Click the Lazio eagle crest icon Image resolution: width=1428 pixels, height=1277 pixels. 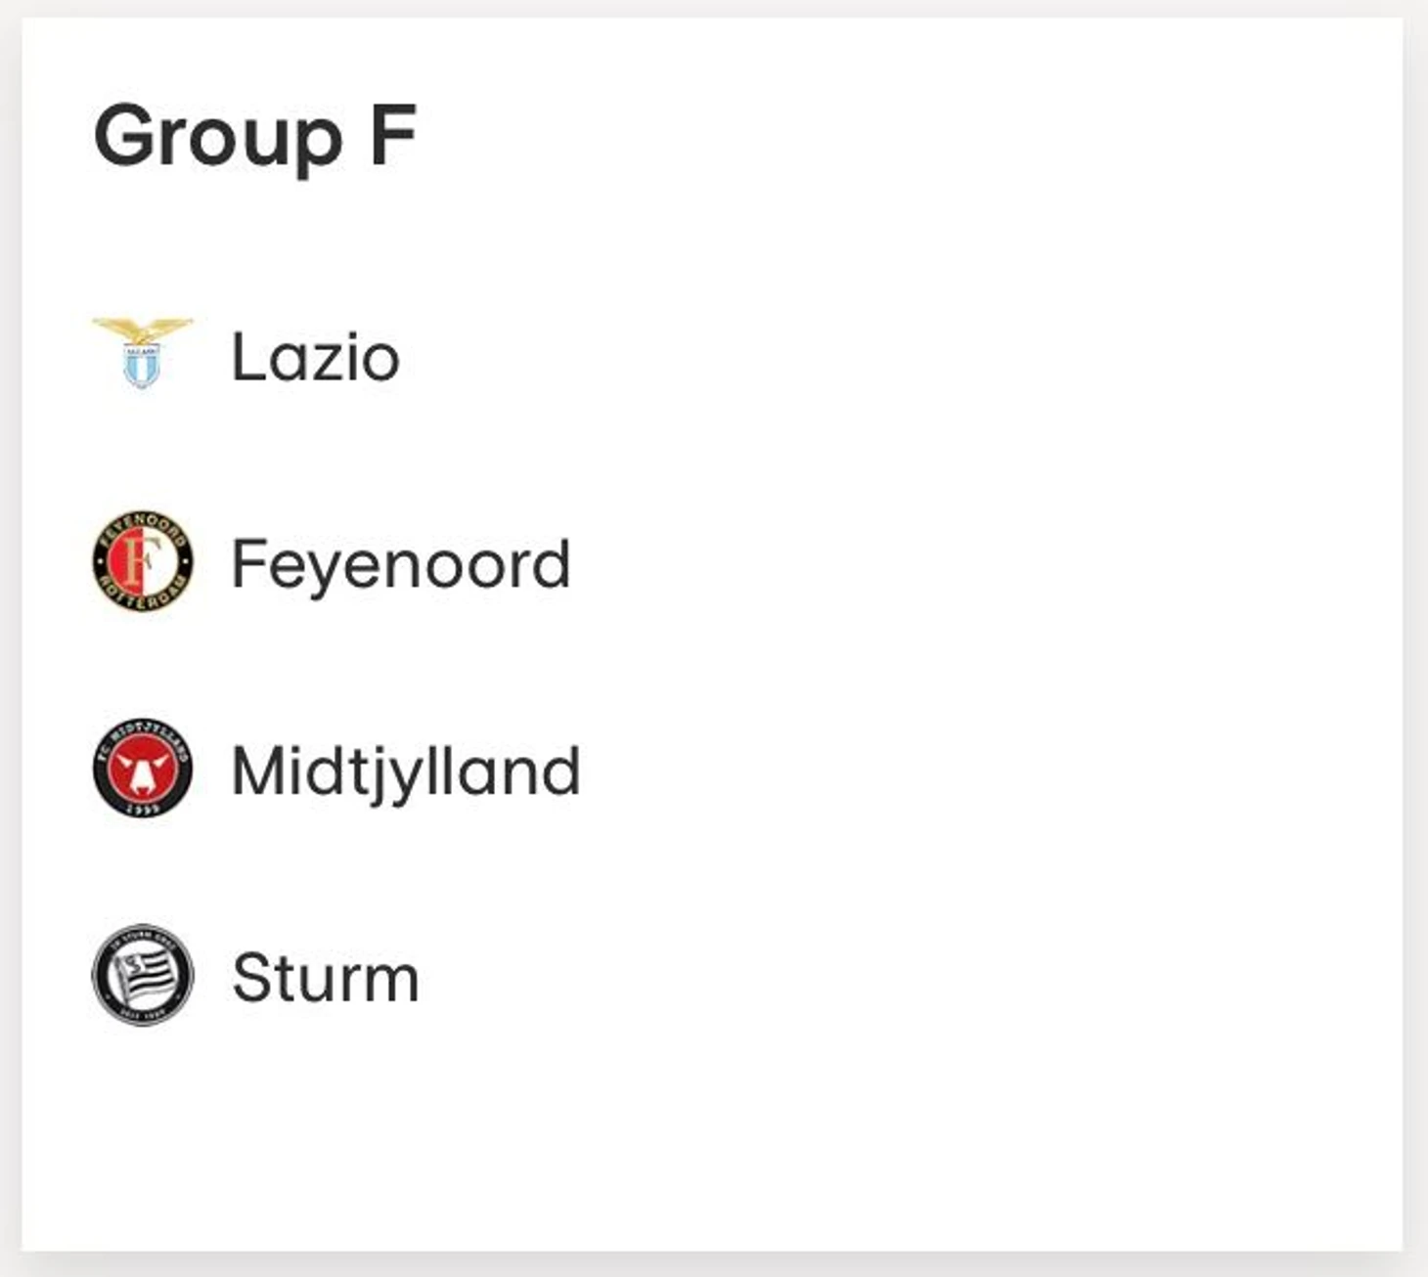142,353
